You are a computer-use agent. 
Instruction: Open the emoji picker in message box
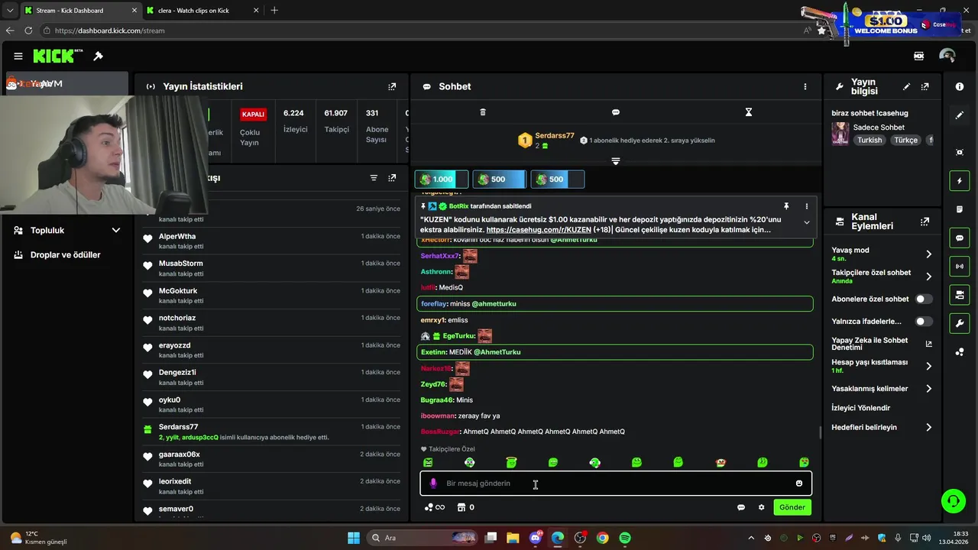pos(799,483)
